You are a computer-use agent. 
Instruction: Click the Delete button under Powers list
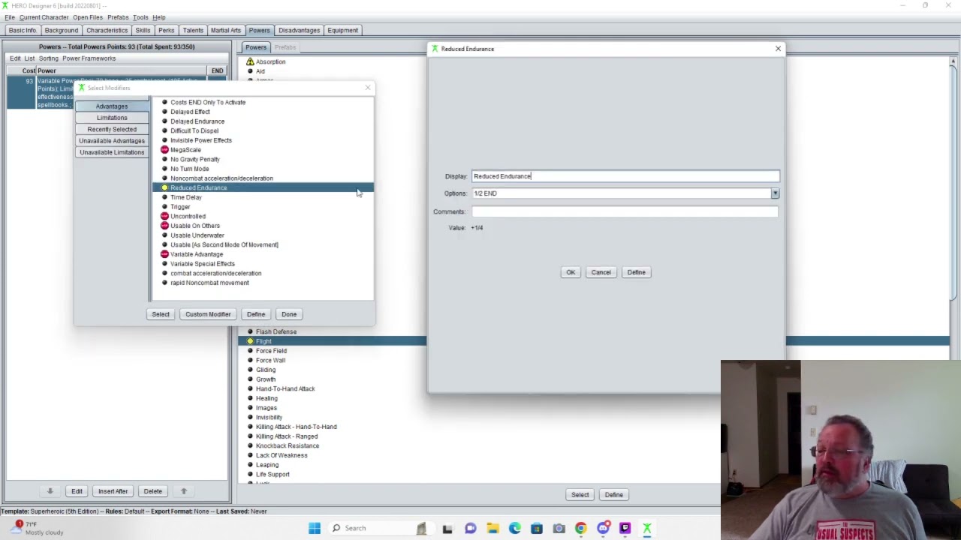(x=152, y=491)
